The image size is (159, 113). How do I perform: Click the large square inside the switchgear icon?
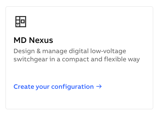point(23,22)
